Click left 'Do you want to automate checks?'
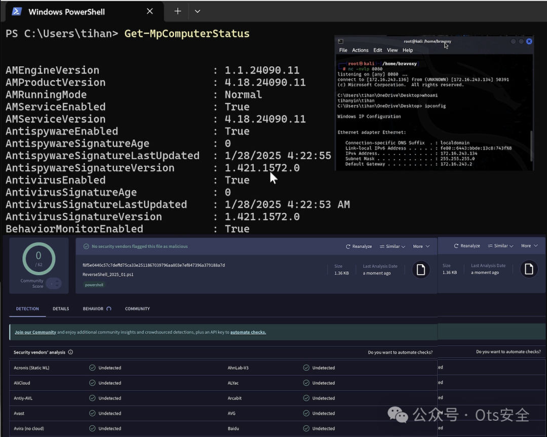The width and height of the screenshot is (547, 437). point(400,352)
